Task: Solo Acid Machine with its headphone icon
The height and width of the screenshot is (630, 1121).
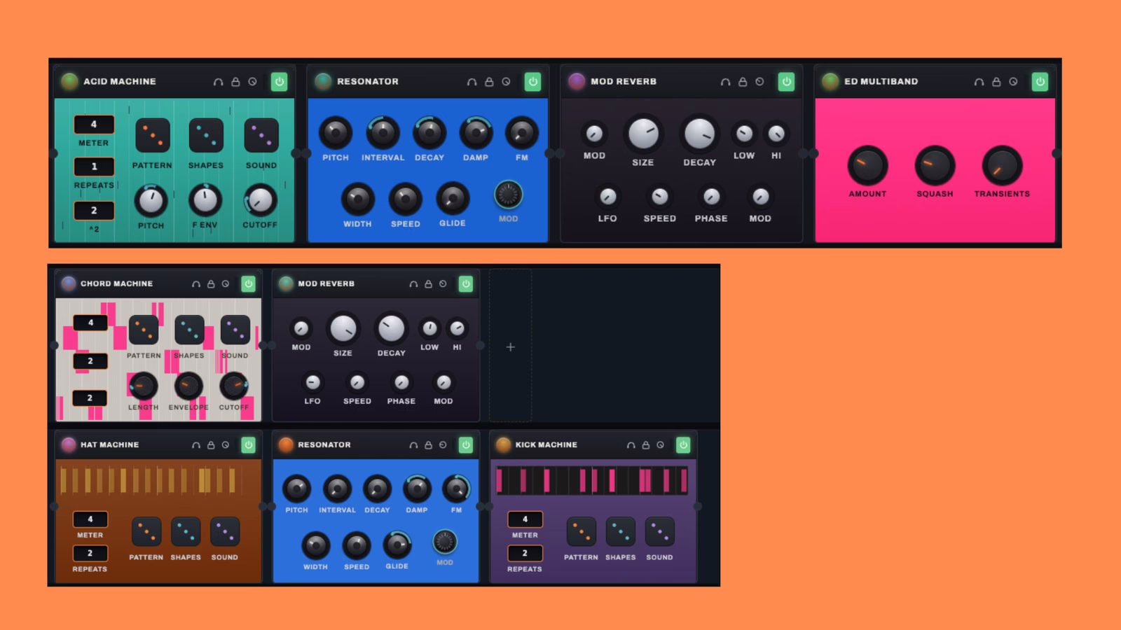Action: pyautogui.click(x=219, y=82)
